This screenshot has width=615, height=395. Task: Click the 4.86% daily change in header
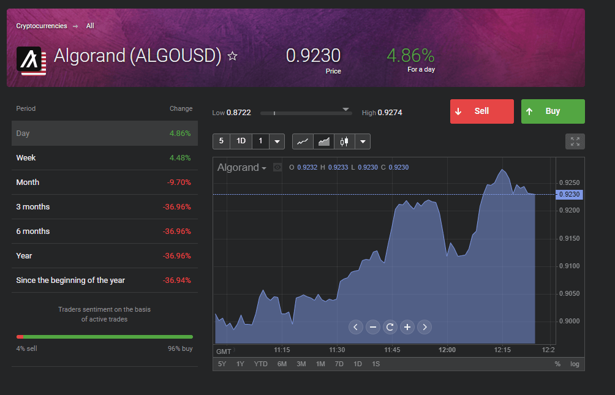410,56
